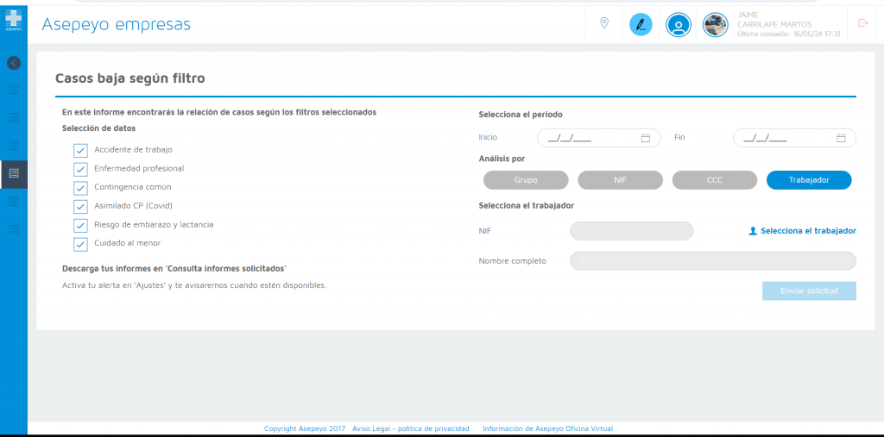Screen dimensions: 884x437
Task: Select the Grupo analysis tab
Action: [526, 180]
